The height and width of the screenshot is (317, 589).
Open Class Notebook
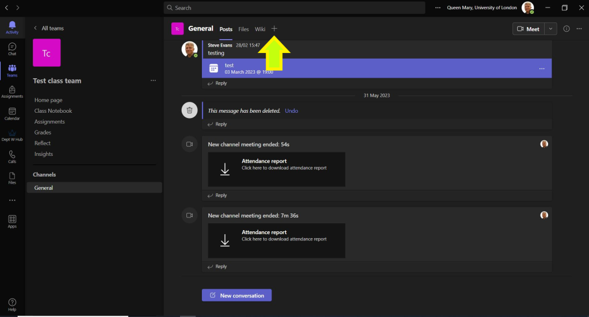tap(53, 111)
